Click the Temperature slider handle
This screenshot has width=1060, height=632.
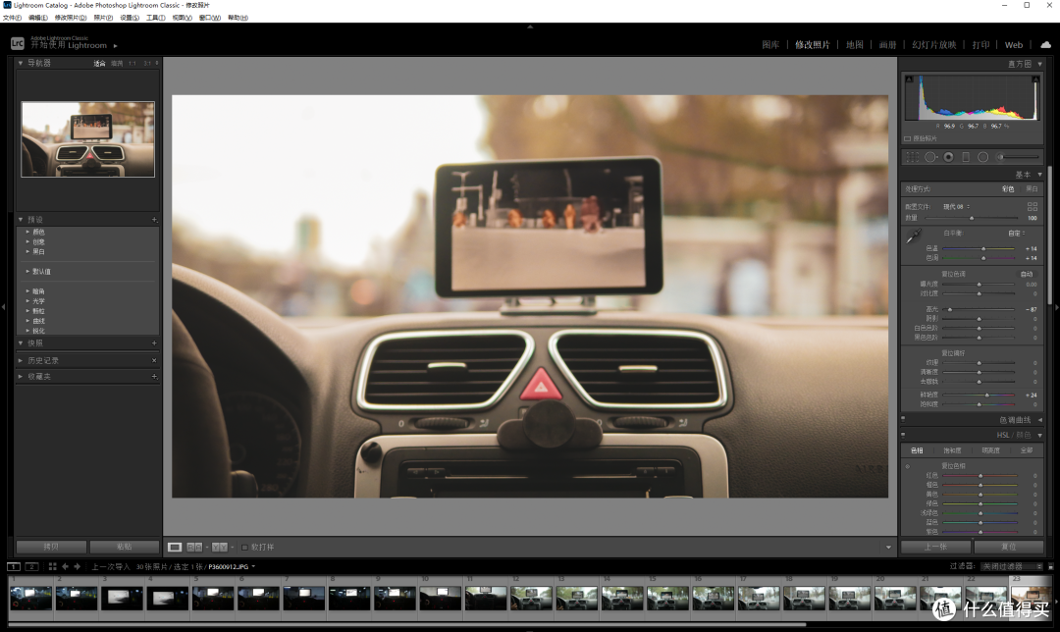pyautogui.click(x=983, y=248)
